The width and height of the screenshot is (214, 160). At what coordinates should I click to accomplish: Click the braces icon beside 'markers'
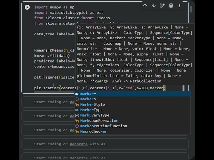point(77,99)
